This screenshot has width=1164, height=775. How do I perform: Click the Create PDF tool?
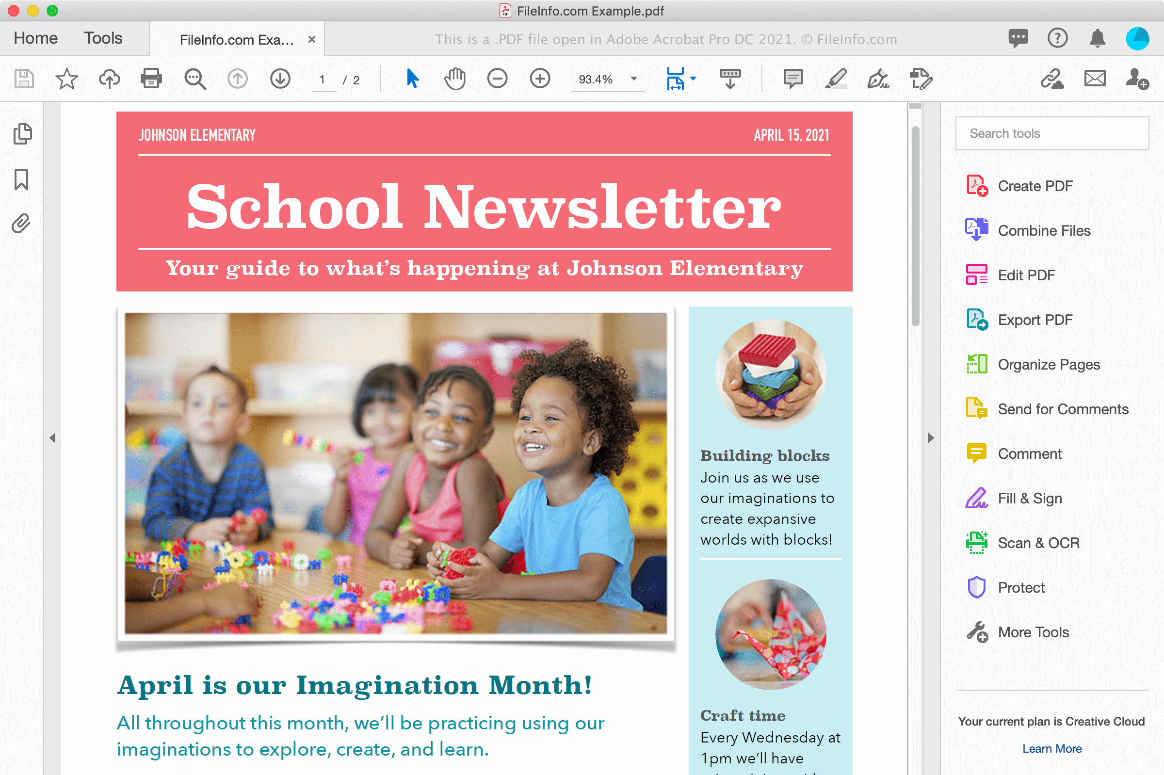point(1035,186)
